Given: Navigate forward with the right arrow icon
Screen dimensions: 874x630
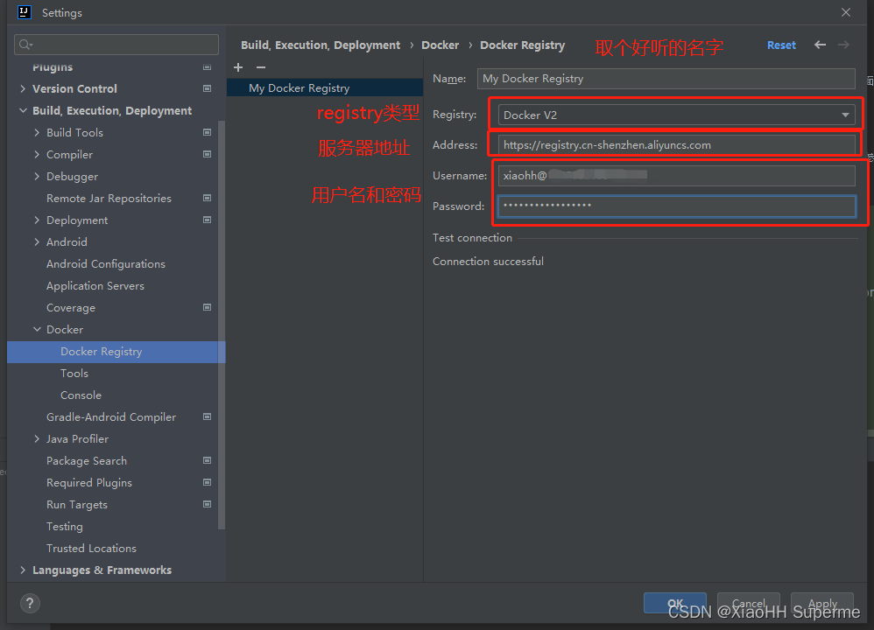Looking at the screenshot, I should click(843, 45).
